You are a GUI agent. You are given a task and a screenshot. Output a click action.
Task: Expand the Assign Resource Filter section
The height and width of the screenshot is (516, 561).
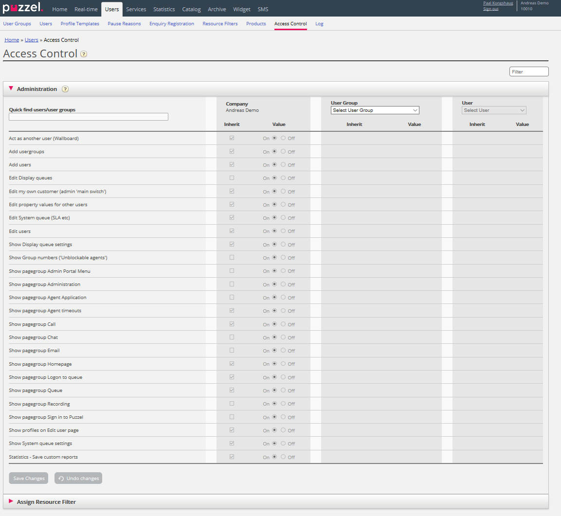pos(11,501)
